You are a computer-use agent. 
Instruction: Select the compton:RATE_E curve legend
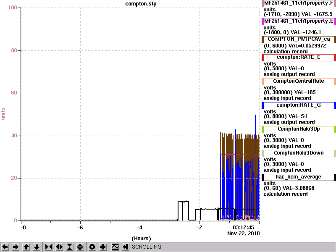click(299, 58)
